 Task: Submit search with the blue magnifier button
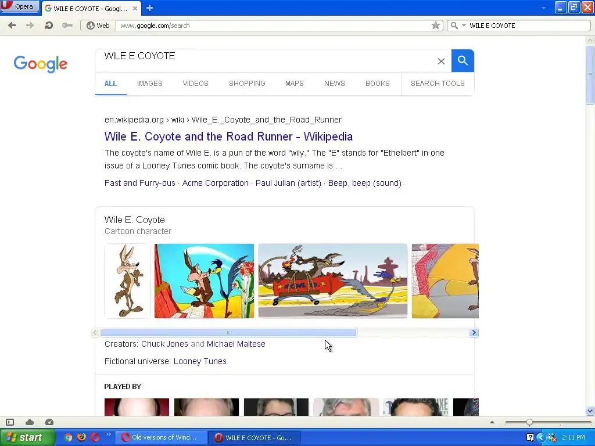[463, 60]
